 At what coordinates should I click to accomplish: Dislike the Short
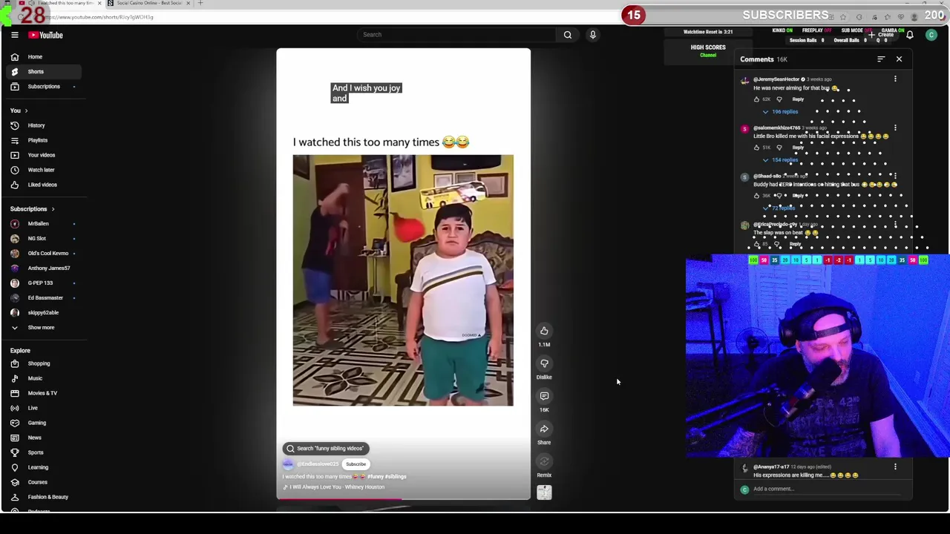(544, 363)
